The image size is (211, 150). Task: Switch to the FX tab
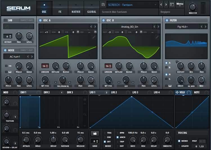pos(60,8)
